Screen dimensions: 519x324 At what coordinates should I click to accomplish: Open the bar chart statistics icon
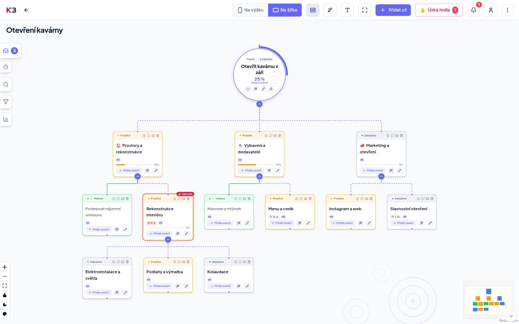click(6, 119)
